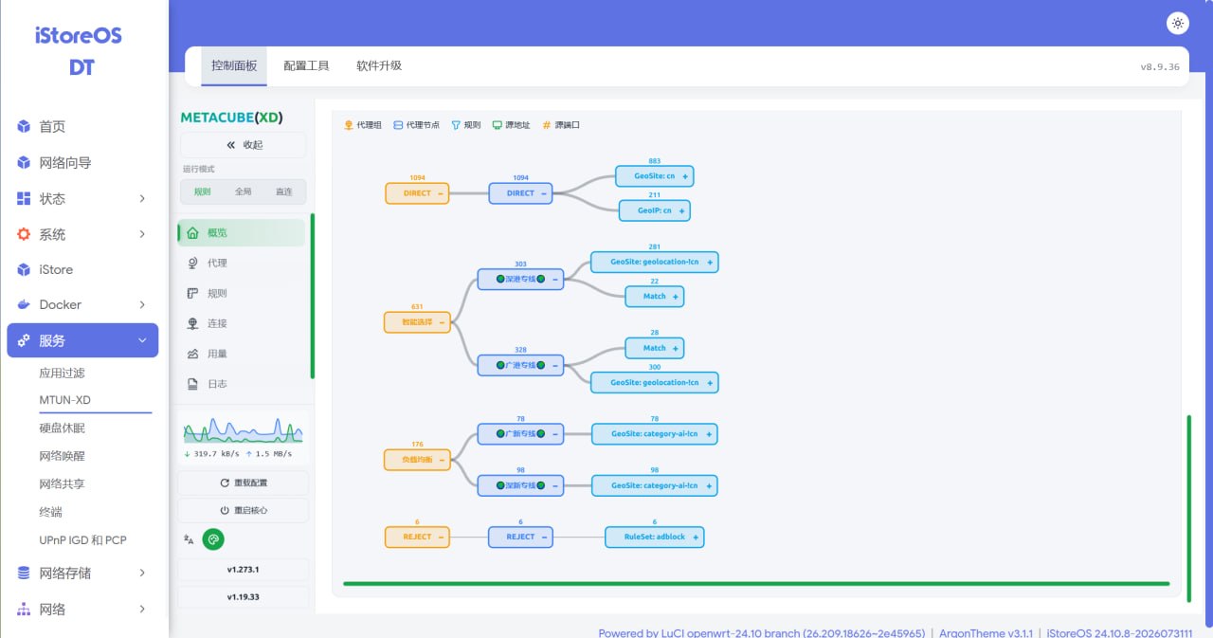Viewport: 1213px width, 638px height.
Task: Click the 状态 grid icon in sidebar
Action: click(24, 198)
